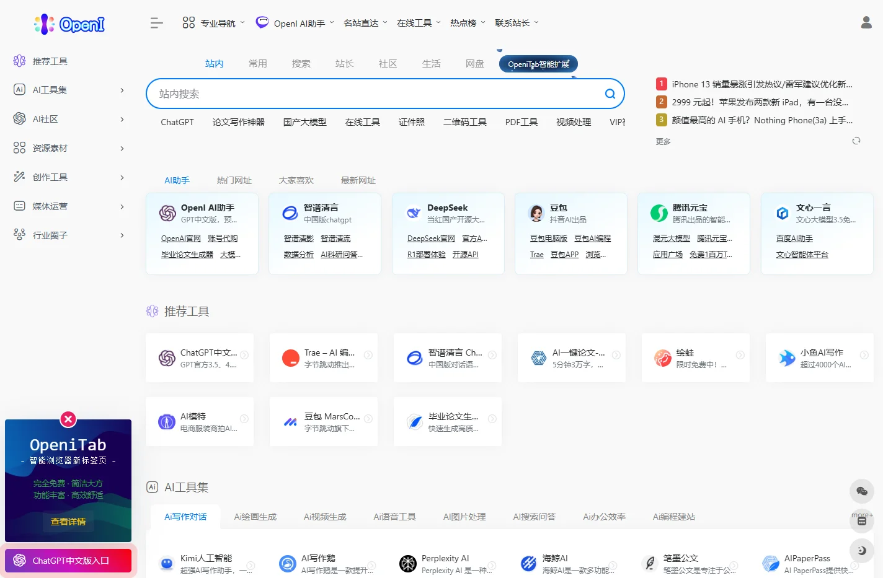883x578 pixels.
Task: Click the 查看详情 banner button
Action: click(x=68, y=522)
